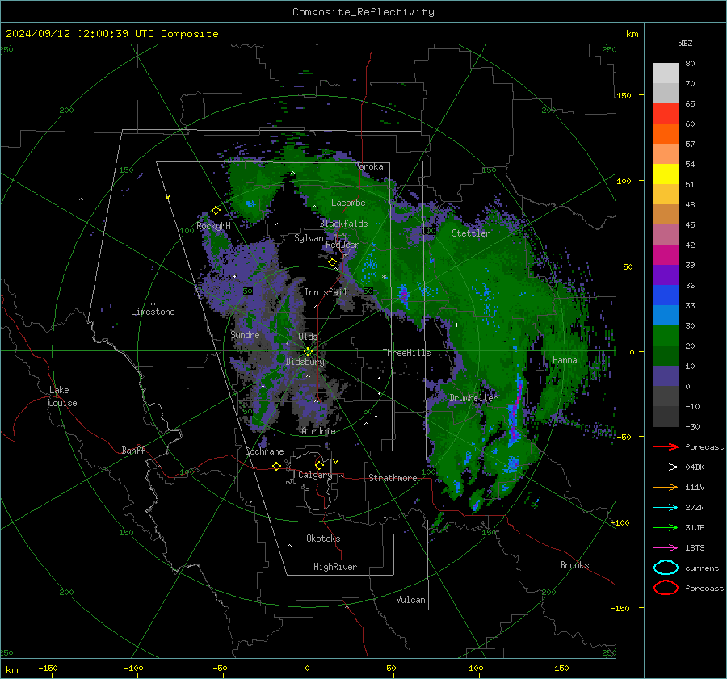
Task: Select the magenta 42 dBZ color swatch
Action: click(x=666, y=255)
